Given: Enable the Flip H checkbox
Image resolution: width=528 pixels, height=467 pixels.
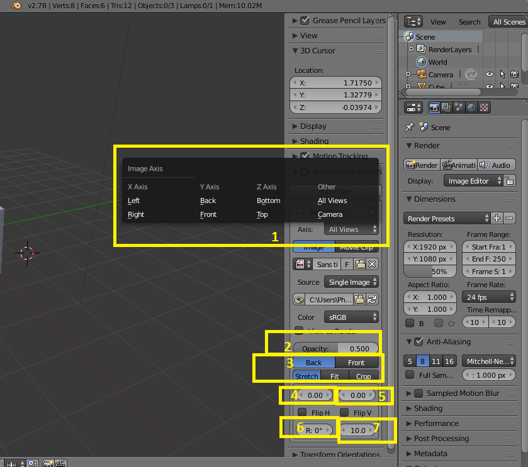Looking at the screenshot, I should click(302, 412).
